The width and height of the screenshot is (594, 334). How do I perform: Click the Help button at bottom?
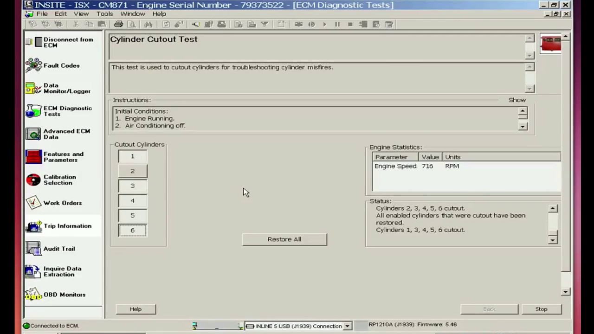[136, 309]
